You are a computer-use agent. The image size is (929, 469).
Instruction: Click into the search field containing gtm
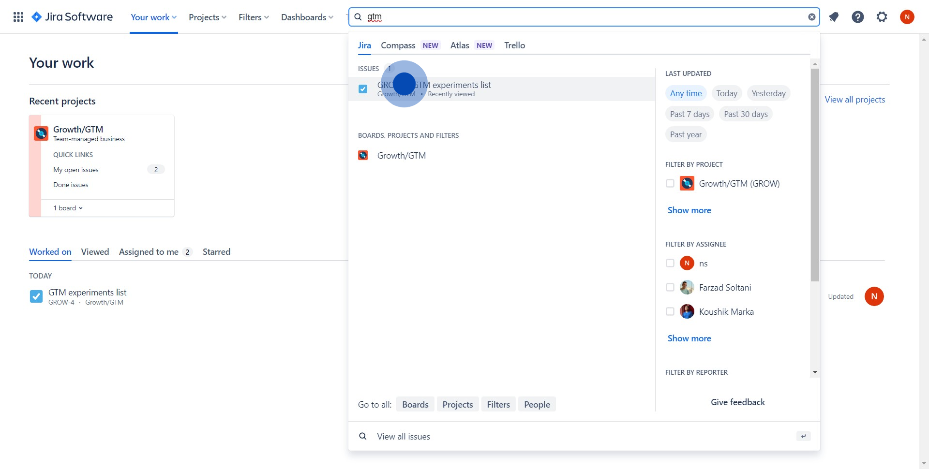tap(584, 17)
